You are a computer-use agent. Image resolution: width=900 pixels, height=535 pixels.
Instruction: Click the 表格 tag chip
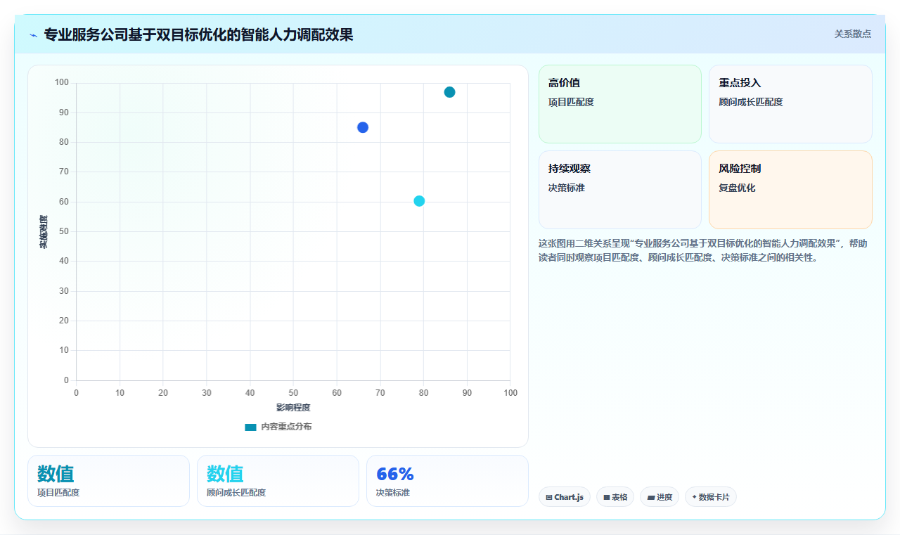(x=615, y=497)
